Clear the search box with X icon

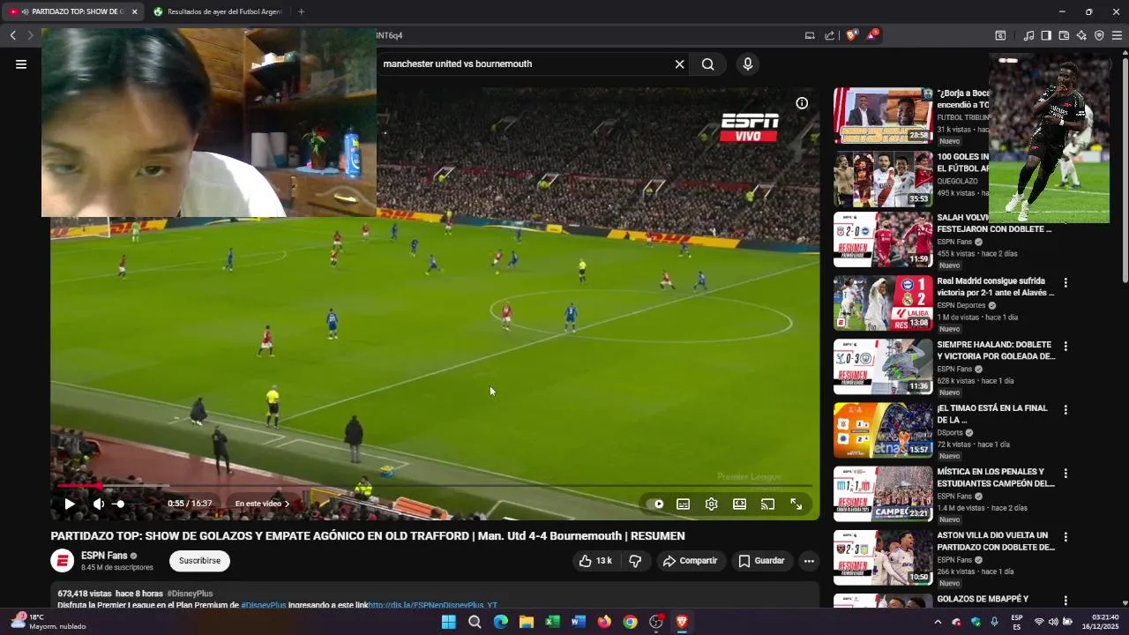click(679, 63)
